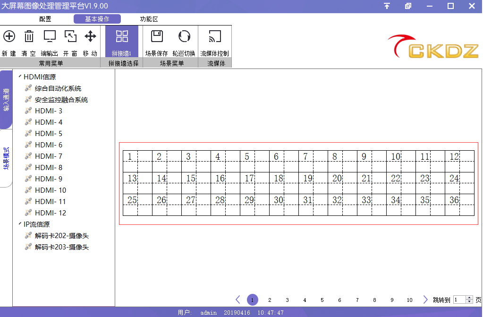Select the 端输出 output icon

coord(50,36)
